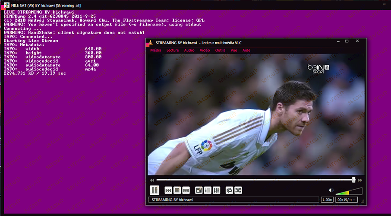
Task: Click 'Starting Live Stream' console line
Action: (31, 41)
